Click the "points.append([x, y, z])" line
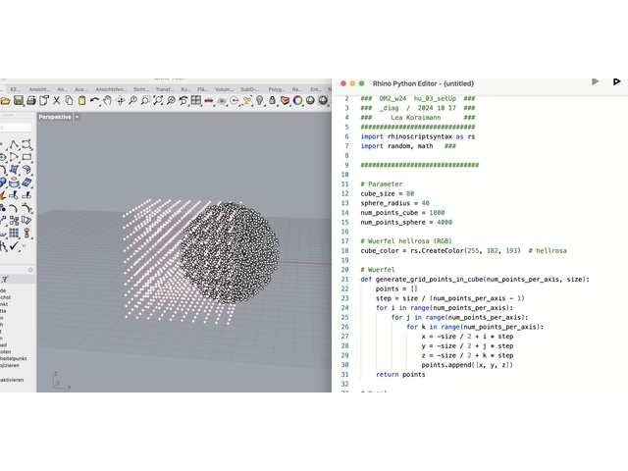 point(467,365)
